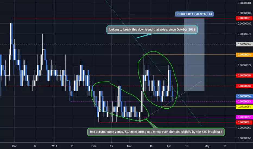This screenshot has height=149, width=253.
Task: Click the red 0.00000068 price label
Action: (x=244, y=86)
